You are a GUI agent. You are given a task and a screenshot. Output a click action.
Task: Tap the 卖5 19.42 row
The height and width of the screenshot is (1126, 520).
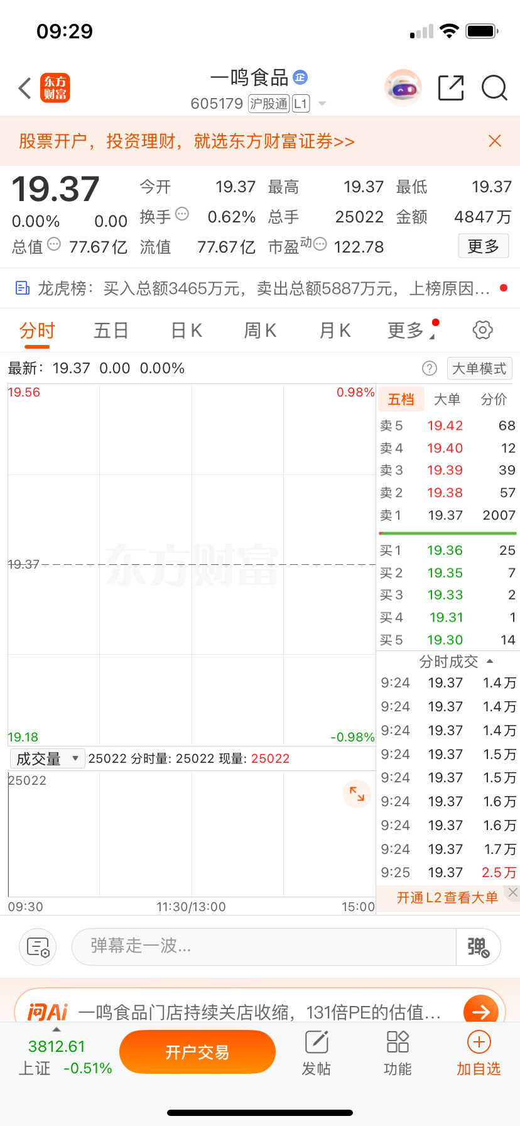448,425
